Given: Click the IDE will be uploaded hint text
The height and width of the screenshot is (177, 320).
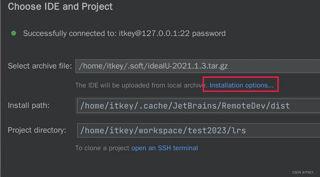Looking at the screenshot, I should pyautogui.click(x=141, y=85).
